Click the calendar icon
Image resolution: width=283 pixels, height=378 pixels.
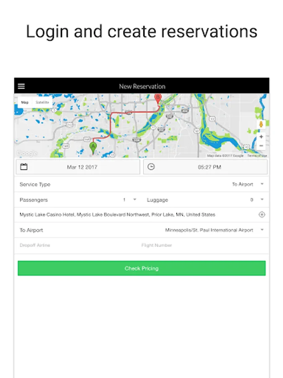[23, 167]
